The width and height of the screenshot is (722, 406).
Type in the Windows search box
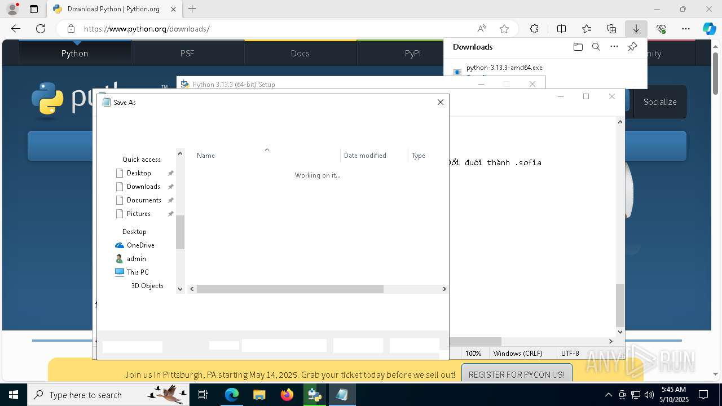107,395
